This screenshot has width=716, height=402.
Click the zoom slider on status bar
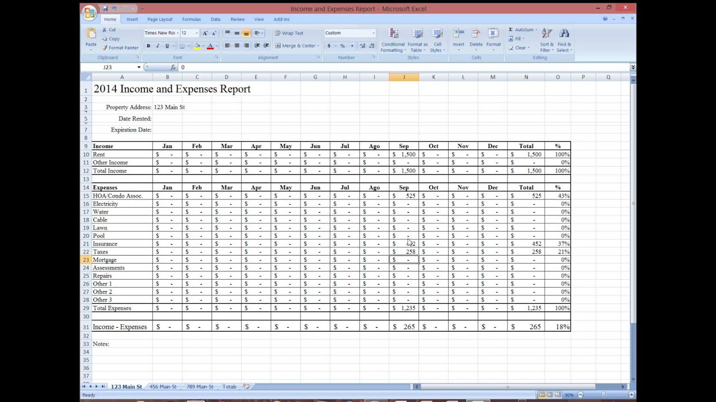point(602,395)
